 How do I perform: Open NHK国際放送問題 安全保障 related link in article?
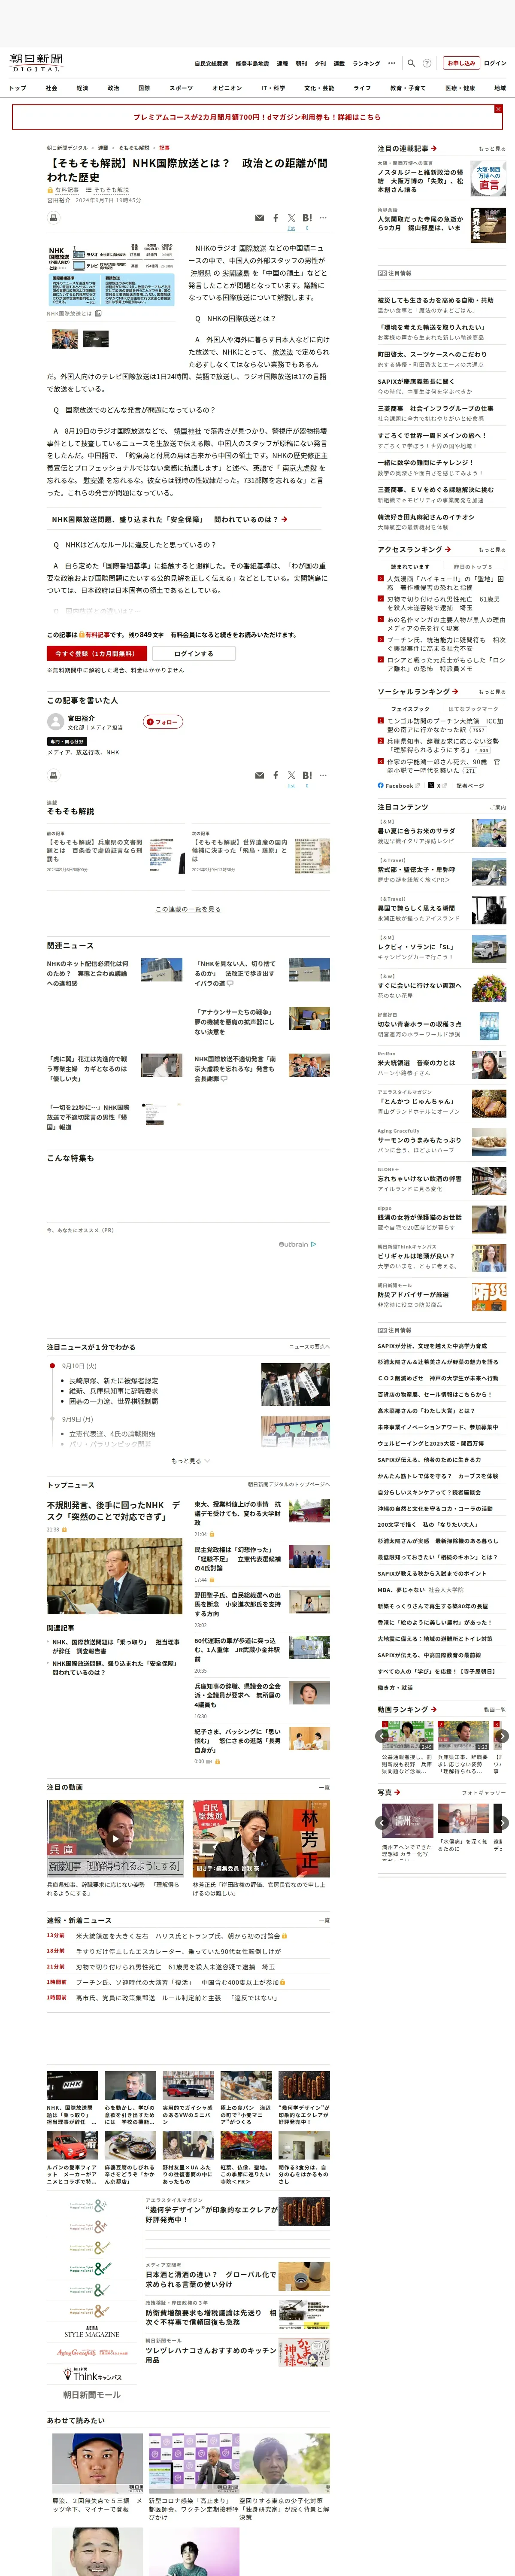click(170, 520)
